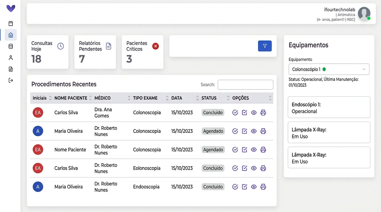Screen dimensions: 381x212
Task: Click the blue filter button
Action: [x=265, y=46]
